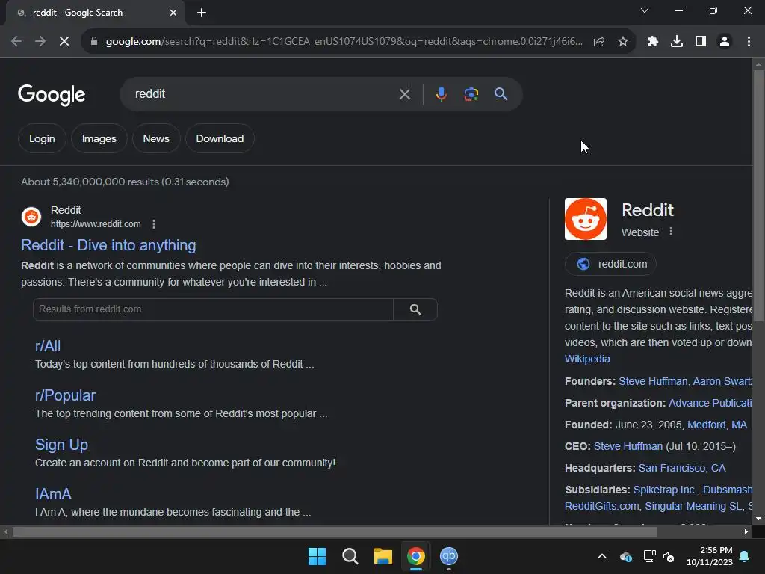Open File Explorer from taskbar

(383, 556)
